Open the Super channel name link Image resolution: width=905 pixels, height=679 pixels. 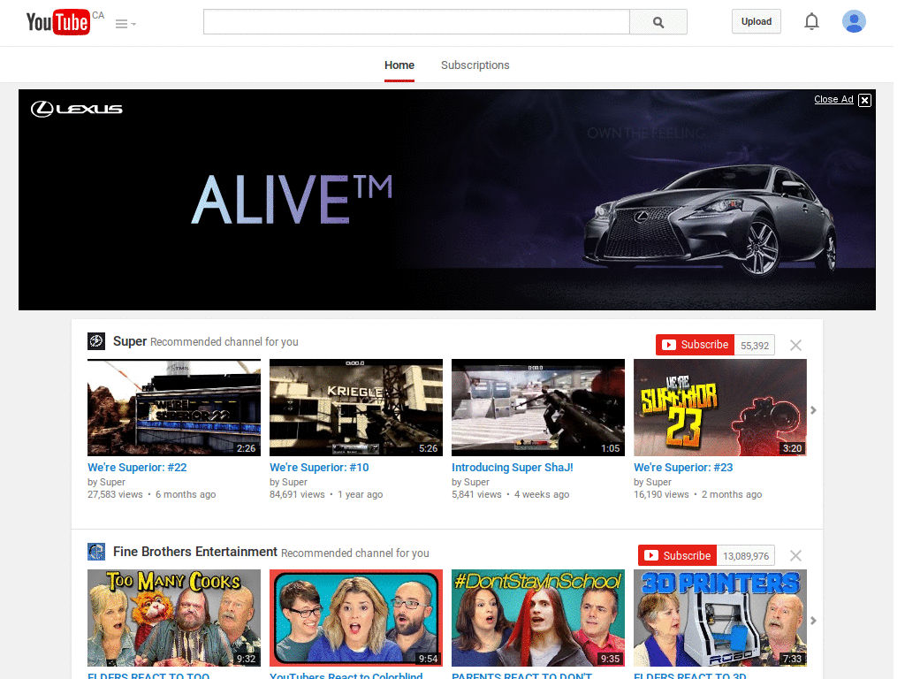[130, 341]
